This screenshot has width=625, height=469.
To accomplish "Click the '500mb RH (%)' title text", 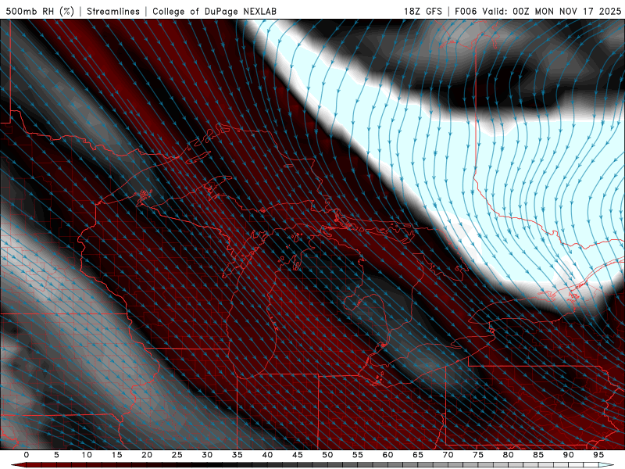I will point(40,11).
